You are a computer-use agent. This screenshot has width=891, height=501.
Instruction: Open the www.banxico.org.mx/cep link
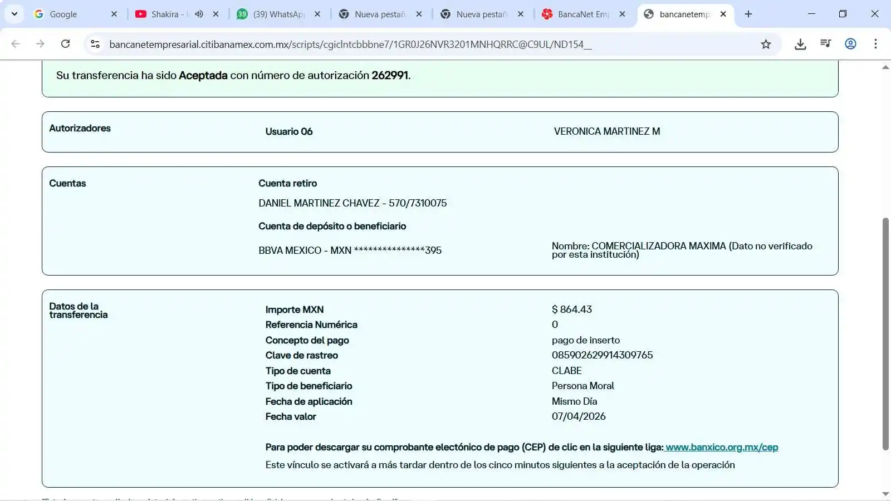coord(722,447)
